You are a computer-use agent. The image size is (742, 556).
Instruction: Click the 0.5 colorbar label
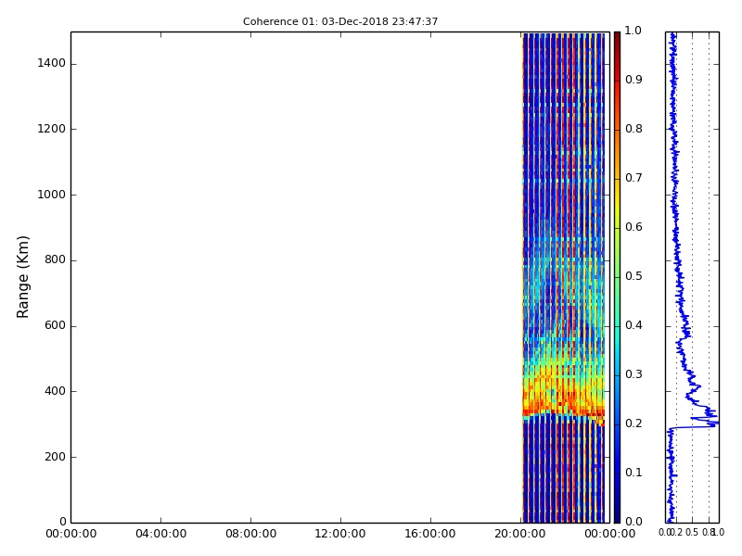click(633, 276)
